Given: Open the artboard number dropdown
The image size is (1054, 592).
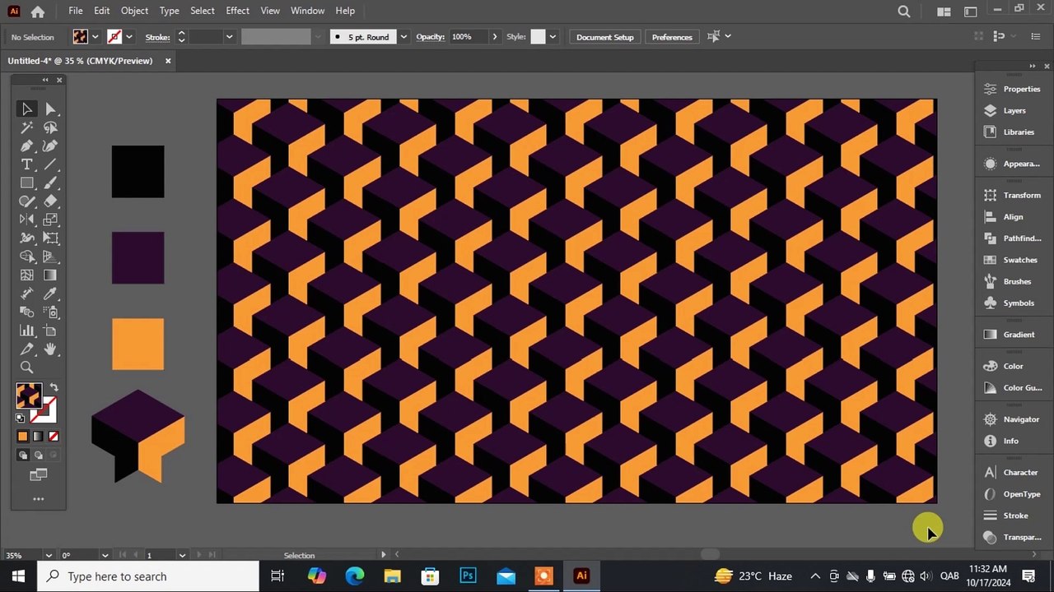Looking at the screenshot, I should click(x=182, y=556).
